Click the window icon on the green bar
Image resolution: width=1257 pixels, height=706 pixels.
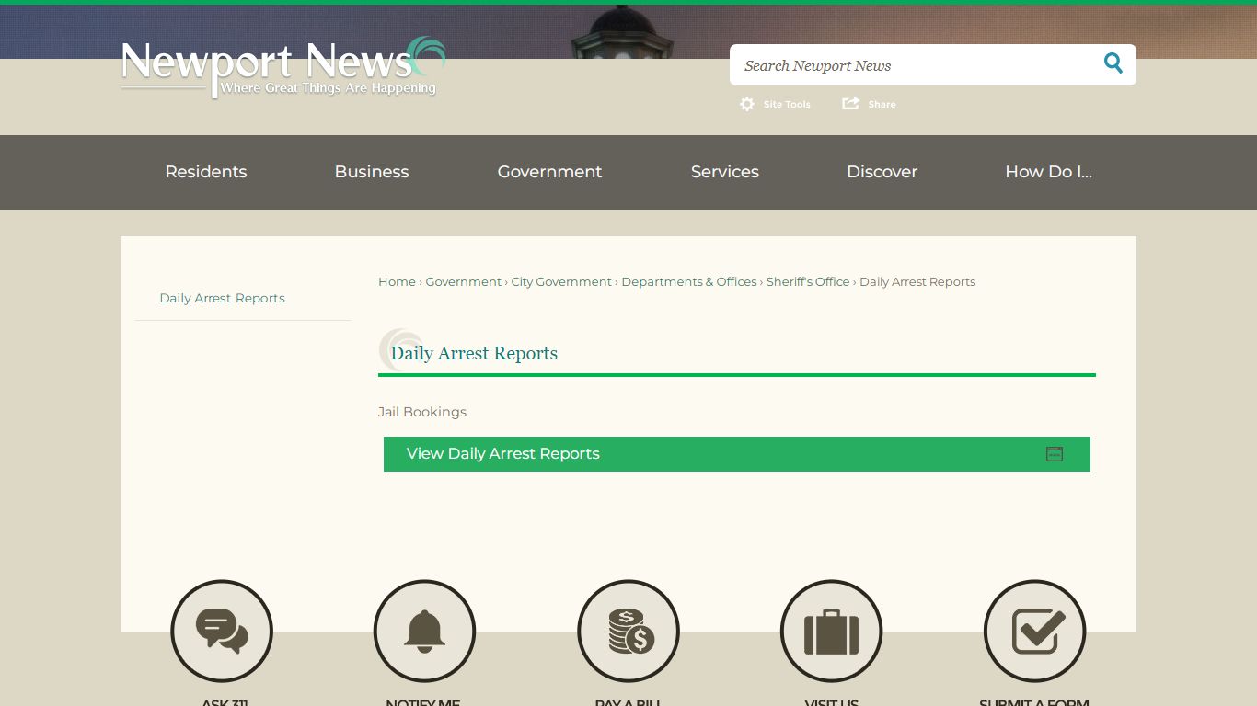pos(1055,454)
